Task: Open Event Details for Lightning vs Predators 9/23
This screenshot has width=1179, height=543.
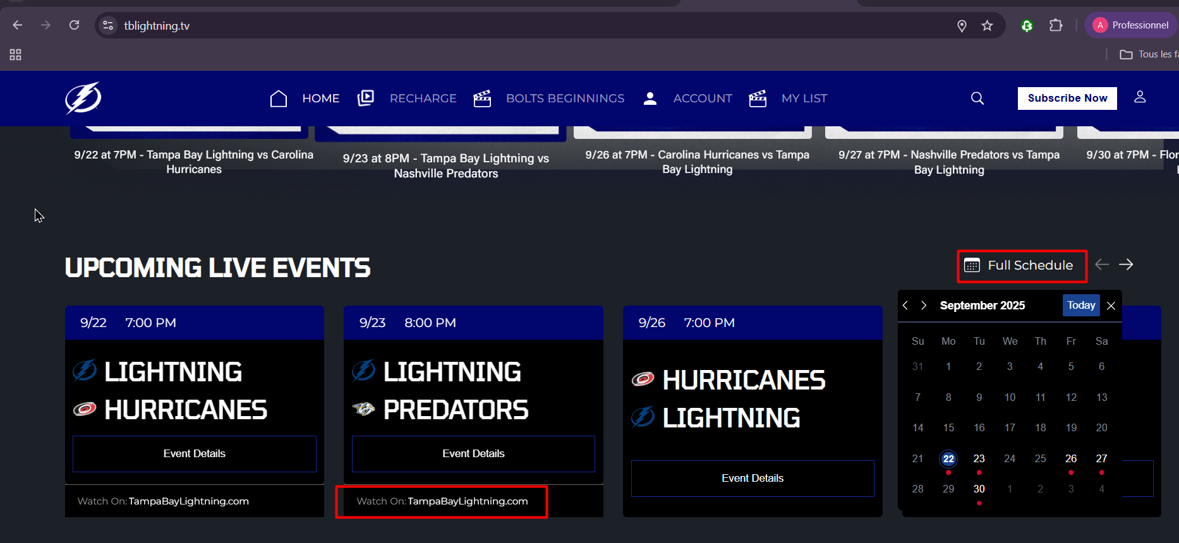Action: [x=473, y=453]
